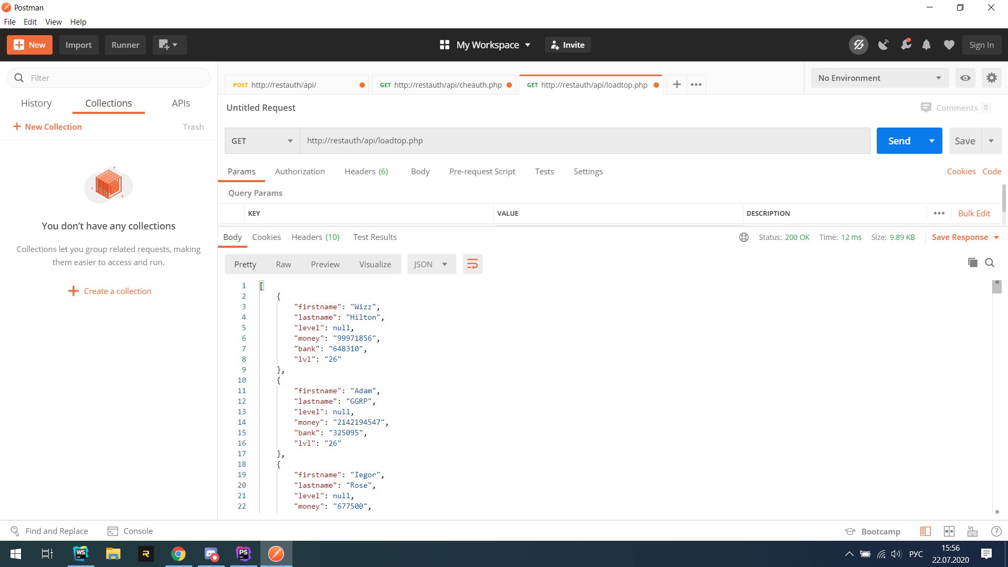Click the Import button
This screenshot has width=1008, height=567.
click(79, 45)
